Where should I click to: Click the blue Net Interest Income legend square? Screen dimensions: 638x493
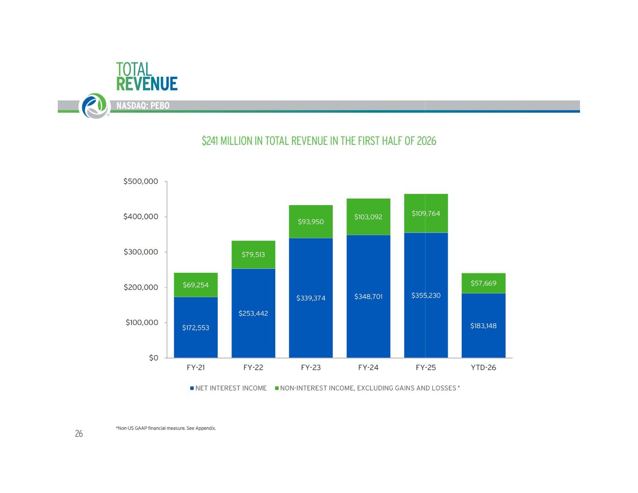point(192,388)
